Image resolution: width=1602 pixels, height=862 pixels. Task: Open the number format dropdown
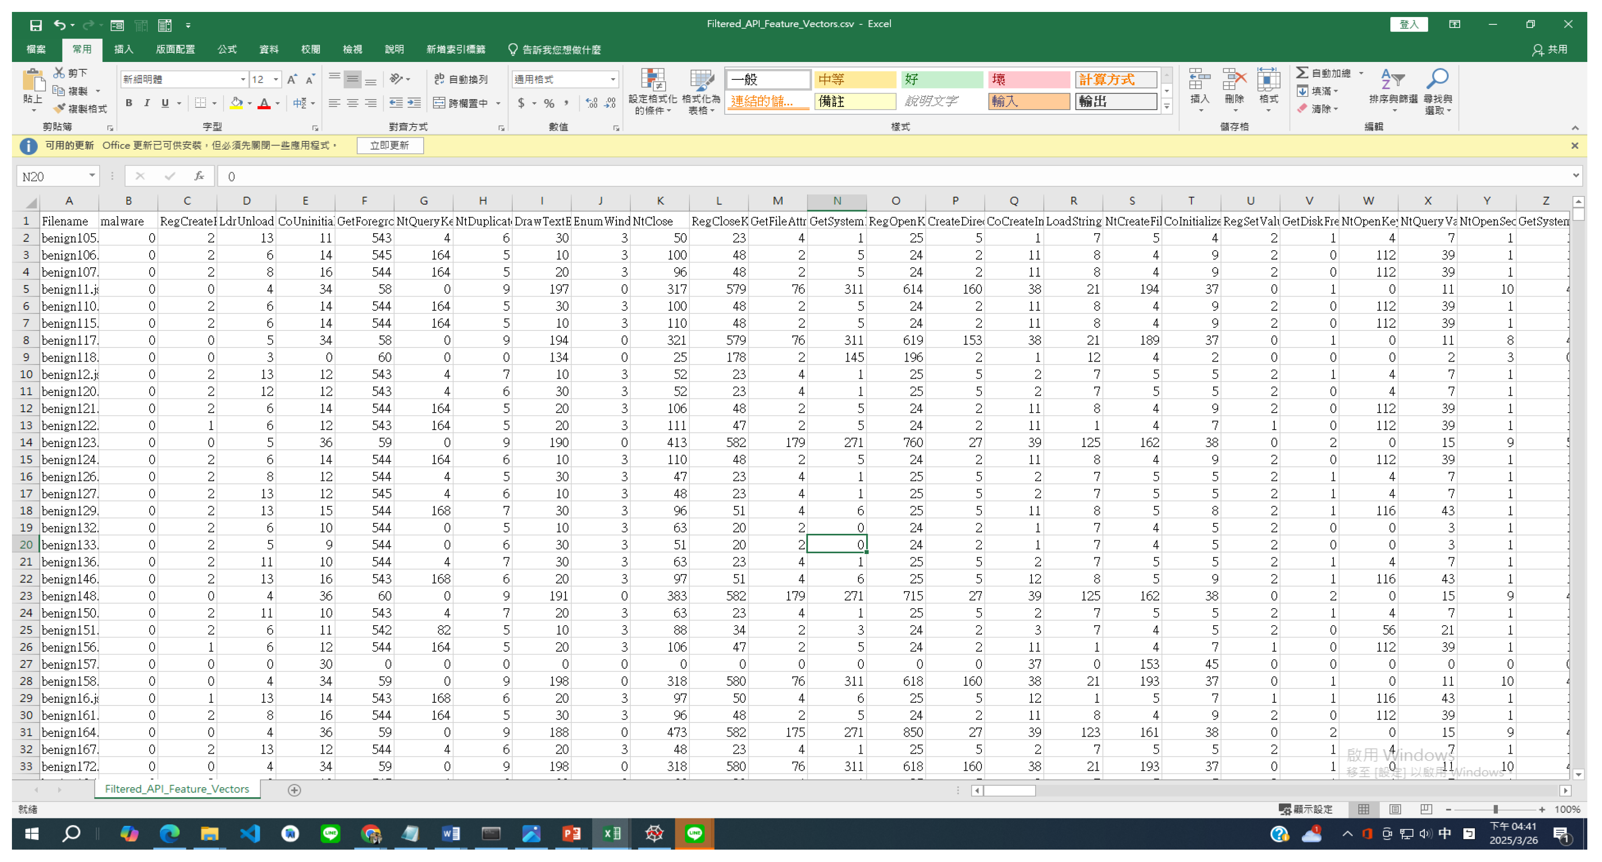(x=612, y=79)
